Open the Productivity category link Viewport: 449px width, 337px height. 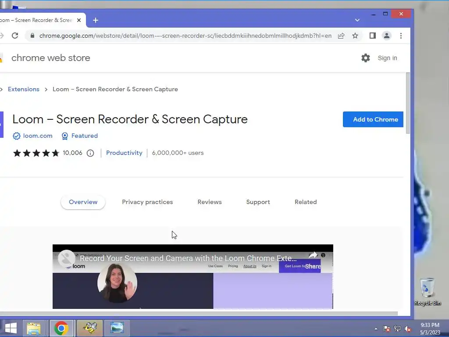(124, 153)
